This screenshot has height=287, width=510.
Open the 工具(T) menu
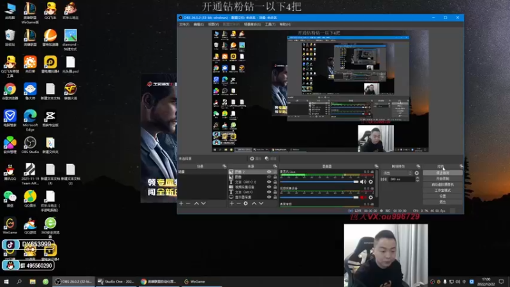pos(270,24)
